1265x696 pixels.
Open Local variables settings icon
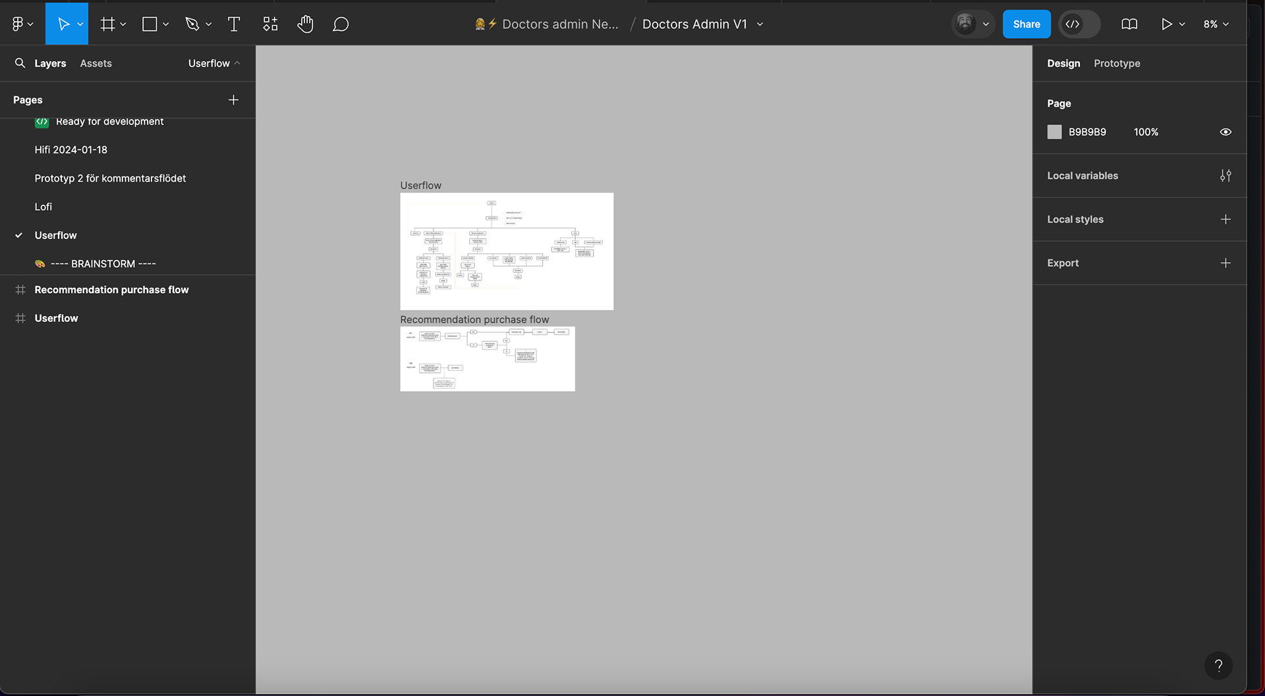point(1225,176)
